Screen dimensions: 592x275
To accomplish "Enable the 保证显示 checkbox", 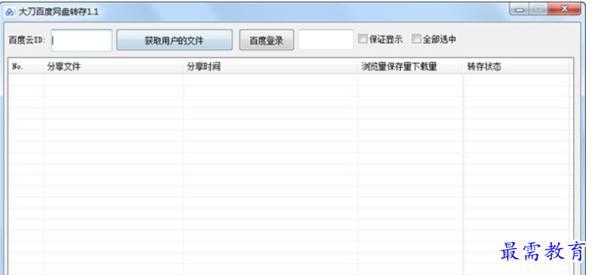I will click(362, 39).
